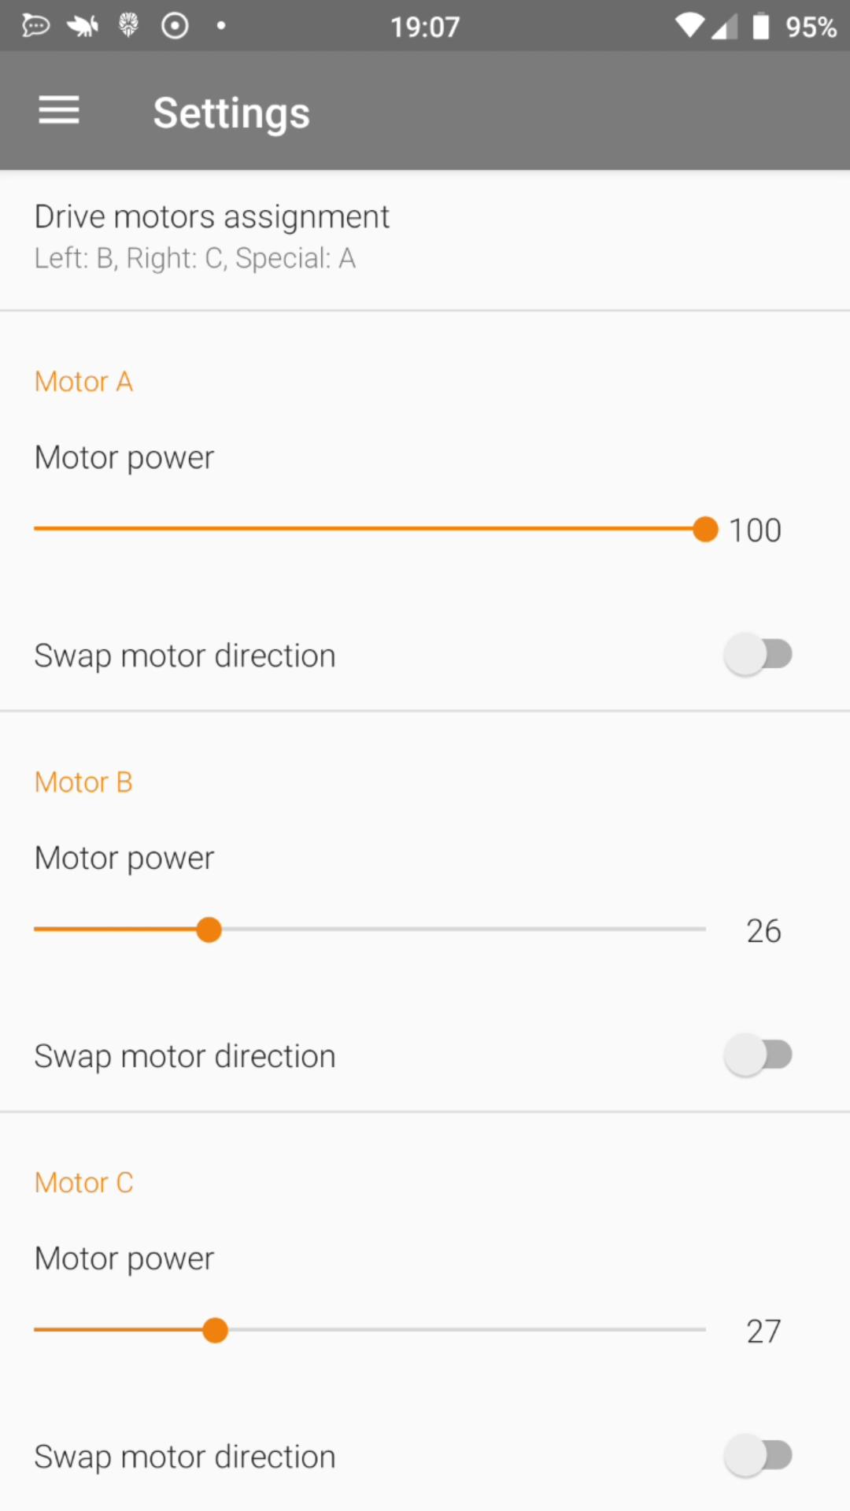Viewport: 850px width, 1511px height.
Task: Tap the cellular signal strength icon
Action: (725, 26)
